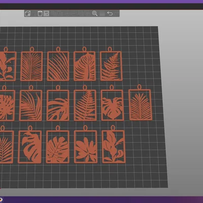Click the magnifier Search icon in toolbar
The width and height of the screenshot is (203, 203).
(95, 13)
